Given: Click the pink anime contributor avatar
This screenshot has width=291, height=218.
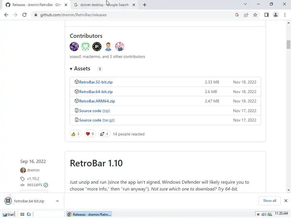Looking at the screenshot, I should (120, 46).
